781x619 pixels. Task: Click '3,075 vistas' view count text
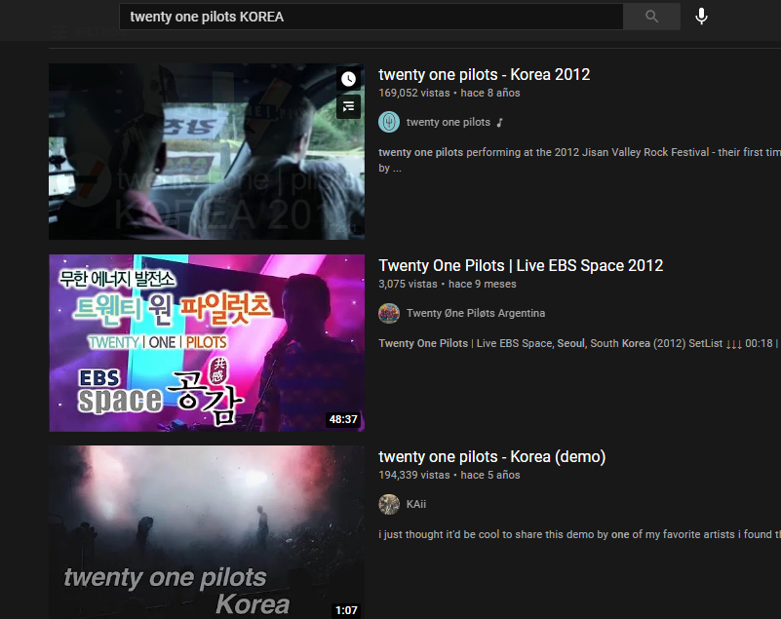point(408,284)
